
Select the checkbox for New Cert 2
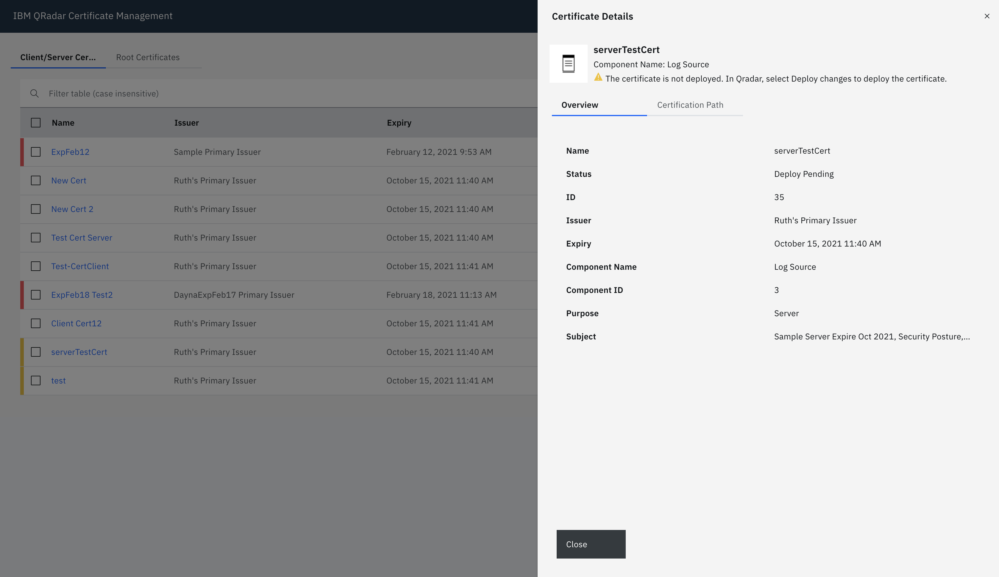[x=36, y=209]
